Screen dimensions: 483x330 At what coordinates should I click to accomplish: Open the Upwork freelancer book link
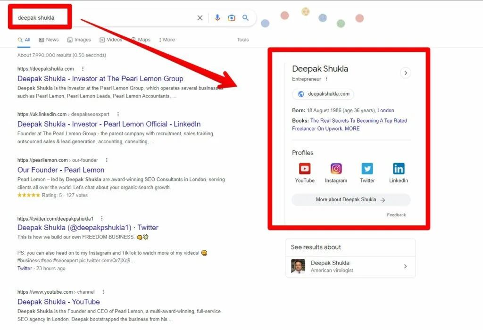350,124
